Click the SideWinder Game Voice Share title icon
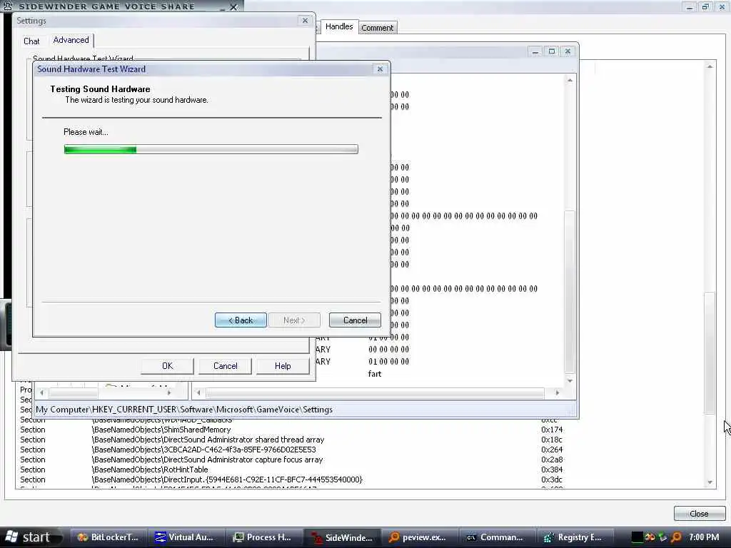This screenshot has height=548, width=731. pos(8,6)
